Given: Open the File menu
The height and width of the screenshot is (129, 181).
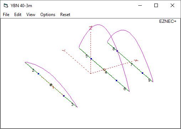Looking at the screenshot, I should [6, 15].
